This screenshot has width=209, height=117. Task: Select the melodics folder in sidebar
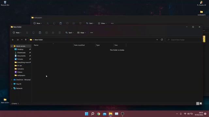pyautogui.click(x=21, y=69)
